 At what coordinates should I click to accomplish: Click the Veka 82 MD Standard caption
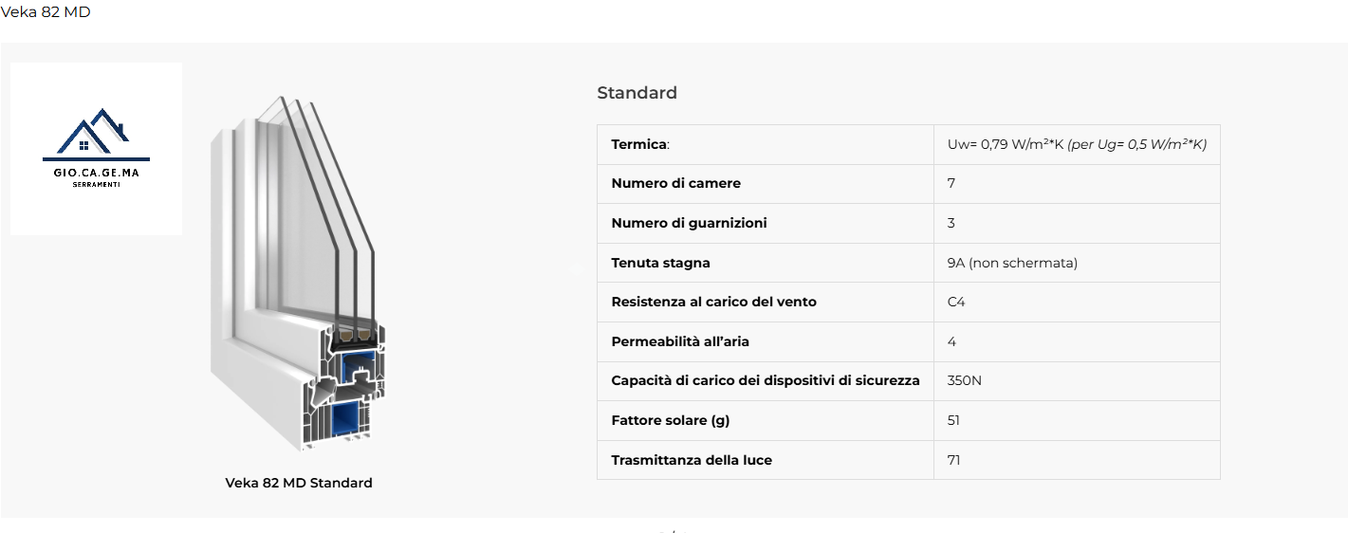point(299,483)
